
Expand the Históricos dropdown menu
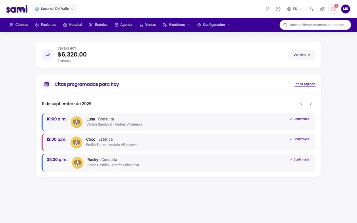tap(176, 25)
